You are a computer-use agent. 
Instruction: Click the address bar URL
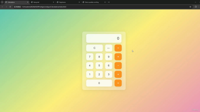tap(44, 7)
